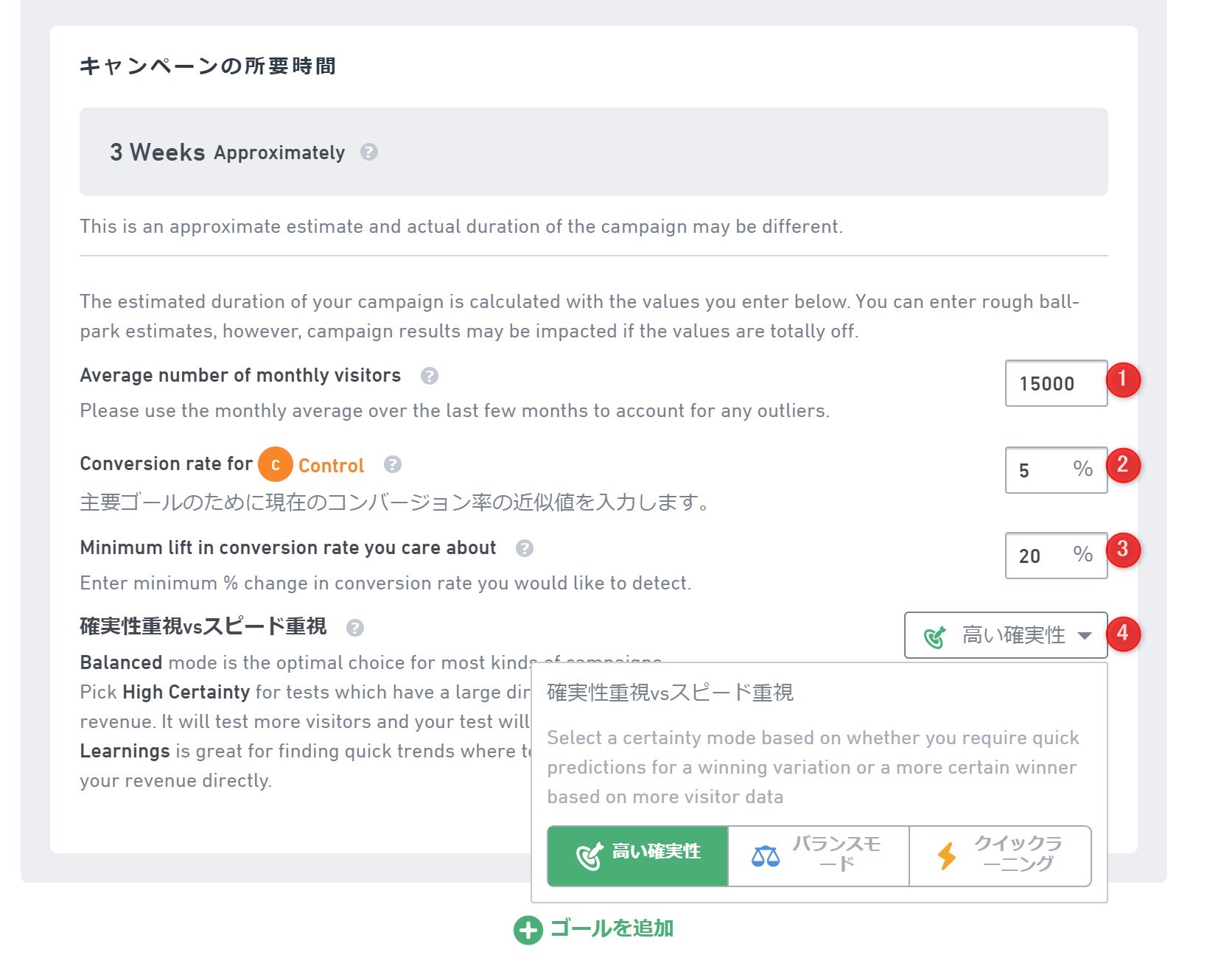Screen dimensions: 1207x966
Task: Click the target icon on green 高い確実性 button
Action: 589,856
